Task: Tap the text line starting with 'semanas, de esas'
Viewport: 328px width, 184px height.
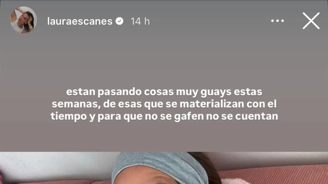Action: (164, 104)
